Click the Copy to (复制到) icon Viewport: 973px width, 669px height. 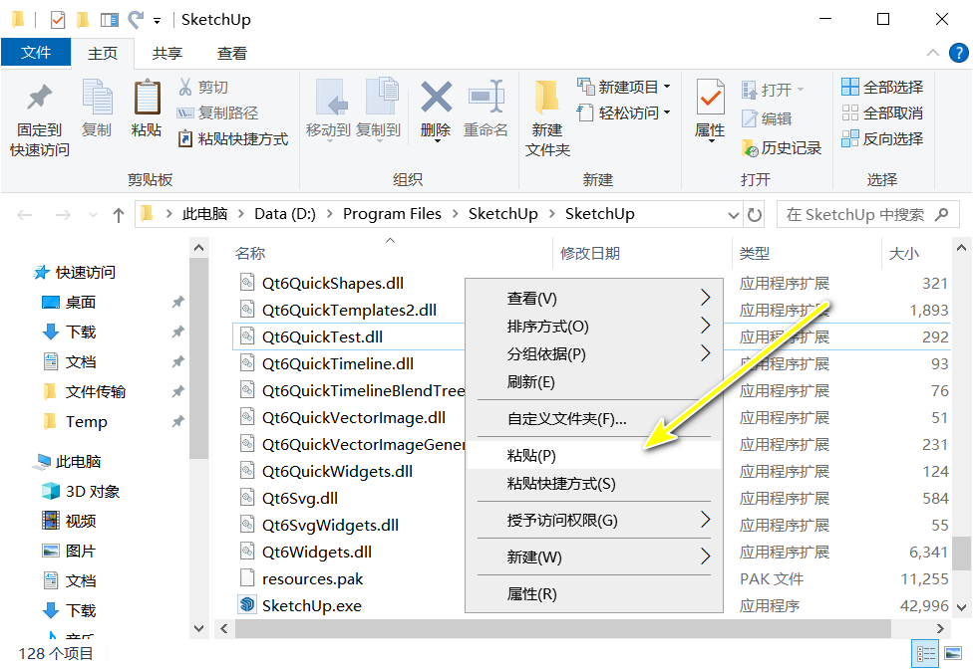[x=381, y=98]
